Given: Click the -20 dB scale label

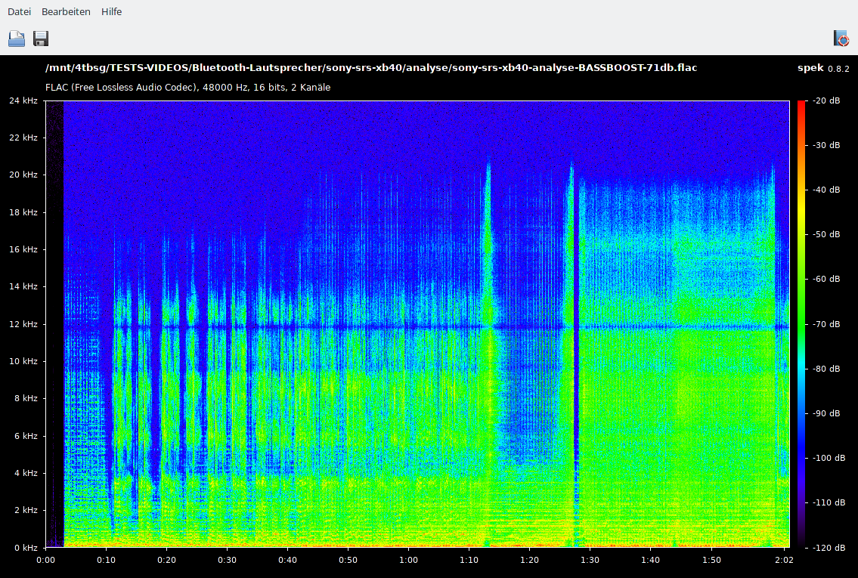Looking at the screenshot, I should [826, 100].
